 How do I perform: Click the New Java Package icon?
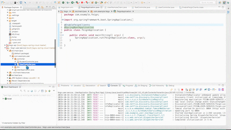coord(92,3)
